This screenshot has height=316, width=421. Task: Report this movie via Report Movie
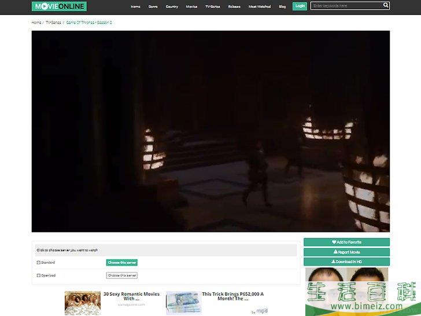(346, 252)
